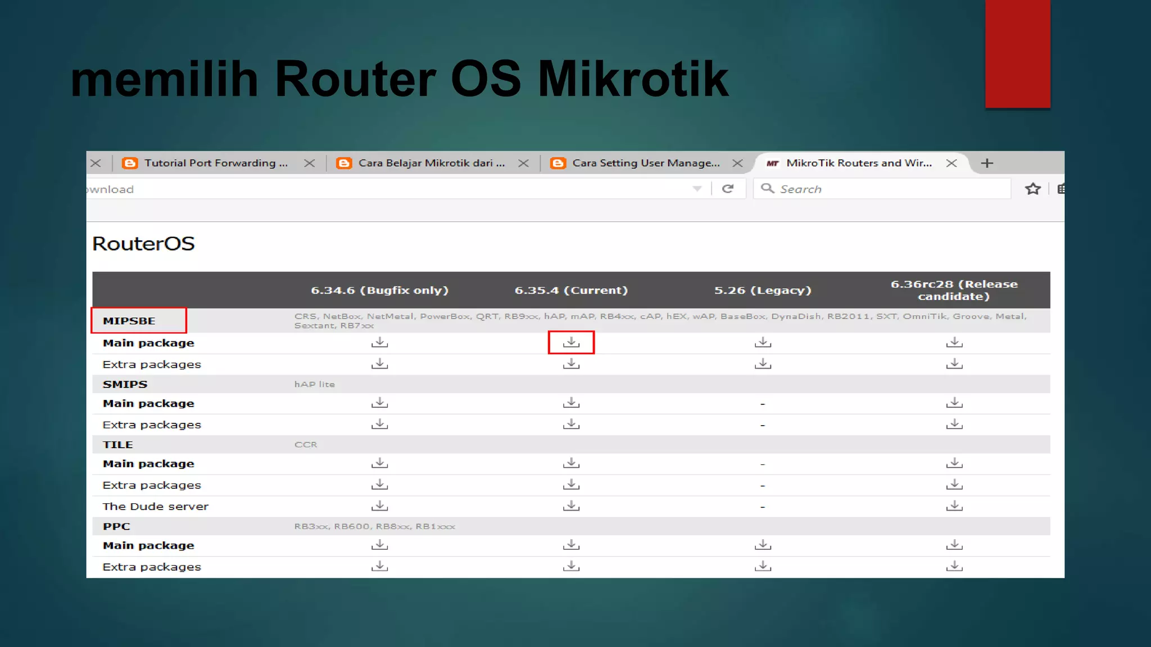Click the 6.34.6 (Bugfix only) header
Image resolution: width=1151 pixels, height=647 pixels.
pos(379,290)
